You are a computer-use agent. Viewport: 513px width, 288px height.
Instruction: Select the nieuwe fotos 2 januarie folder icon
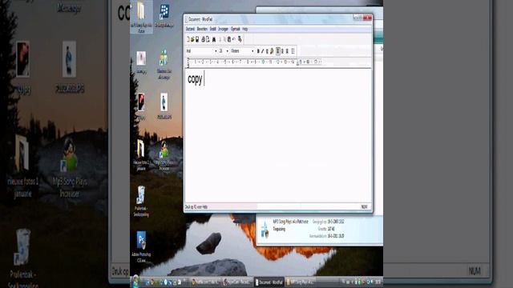click(x=141, y=154)
